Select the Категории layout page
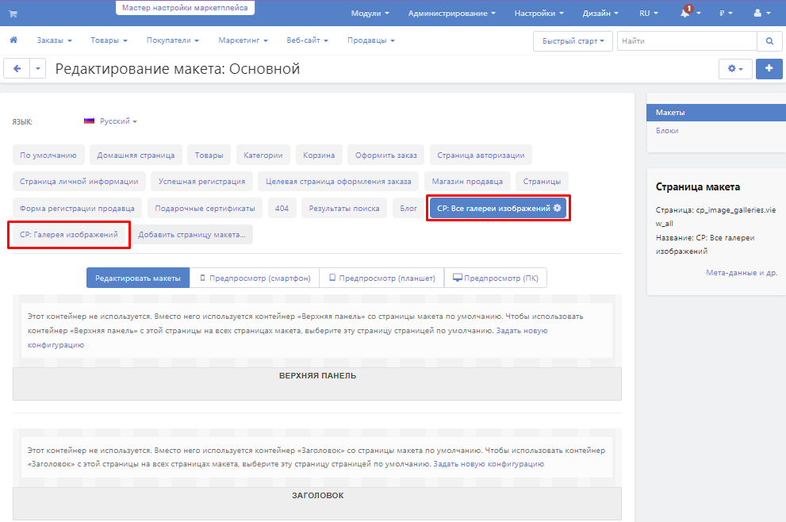Screen dimensions: 786x522 point(263,155)
